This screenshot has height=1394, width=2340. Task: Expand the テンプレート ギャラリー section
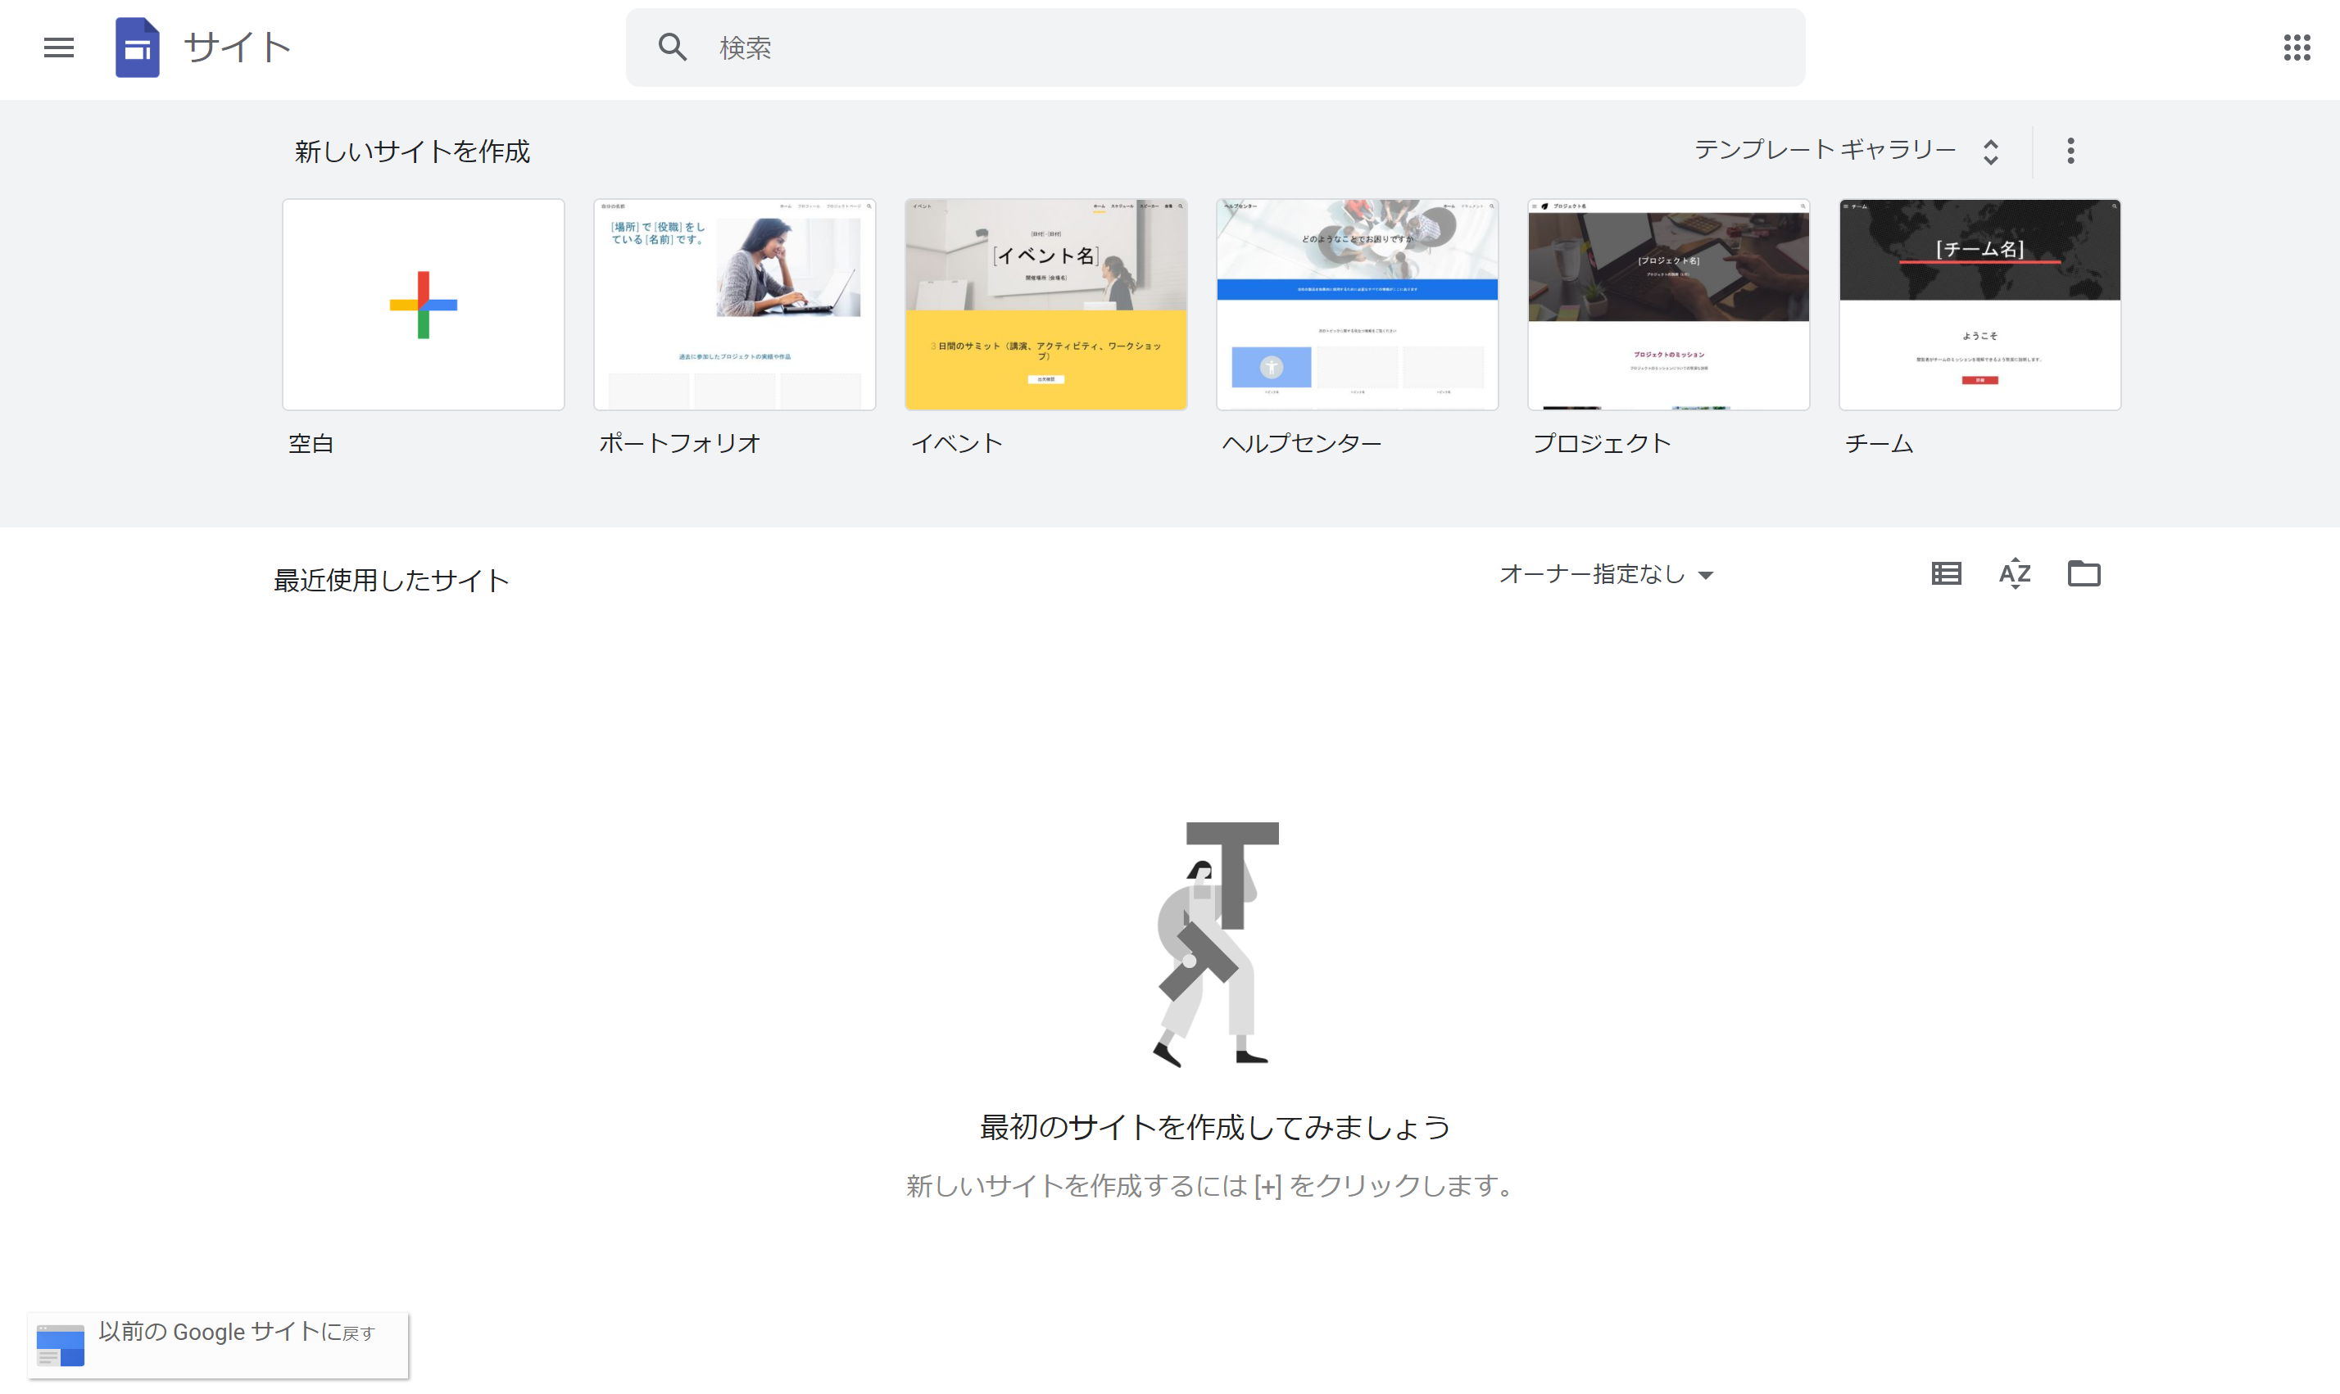pyautogui.click(x=1846, y=151)
